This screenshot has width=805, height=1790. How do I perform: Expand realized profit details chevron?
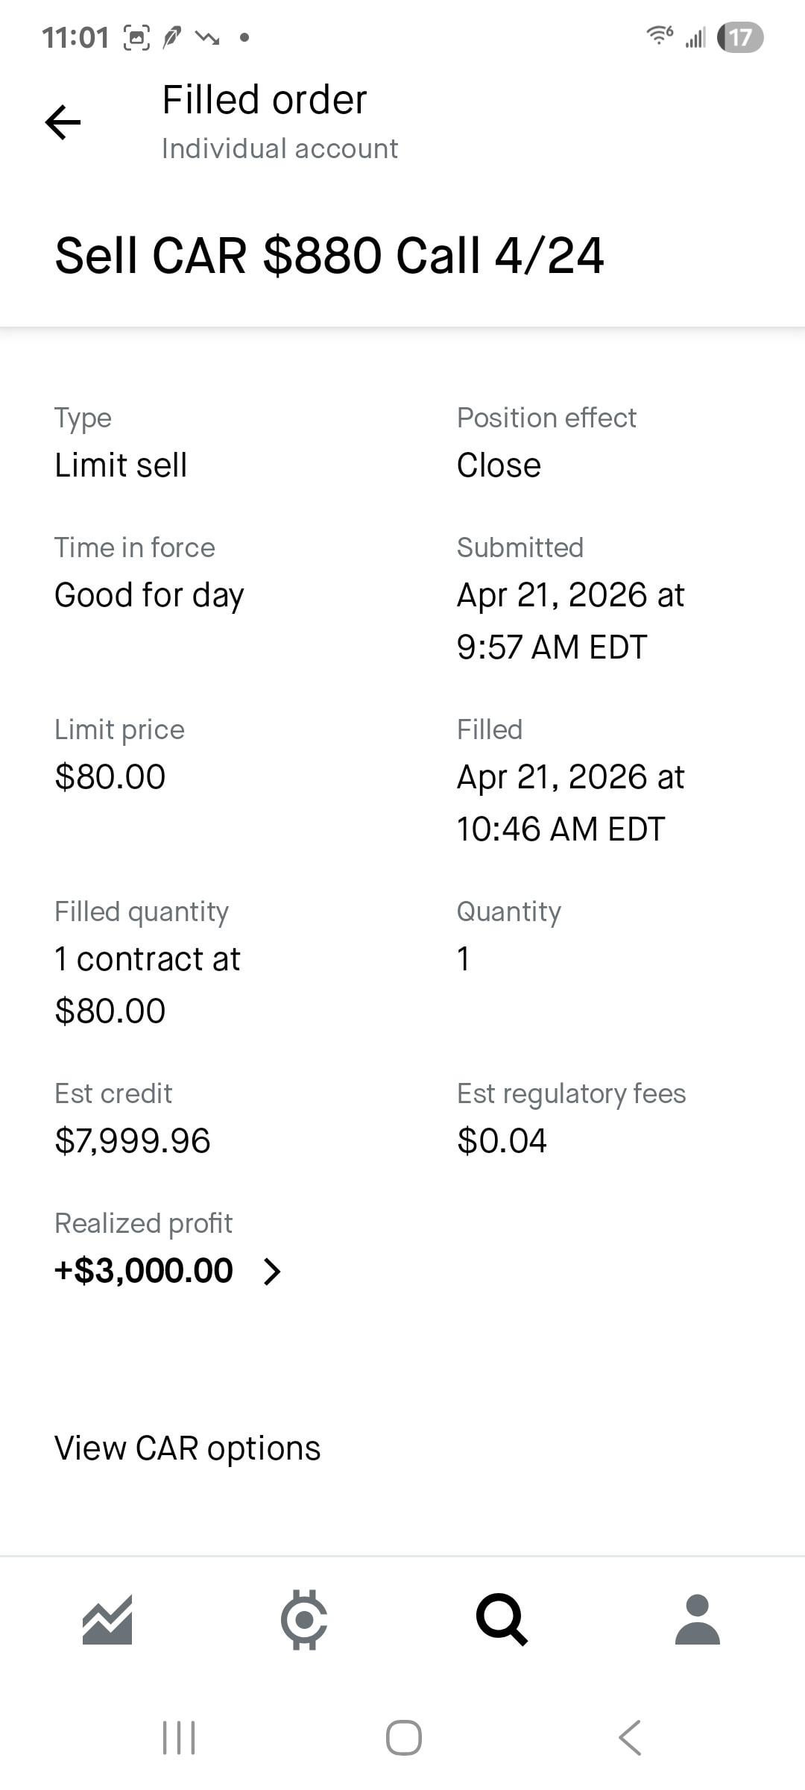click(273, 1272)
